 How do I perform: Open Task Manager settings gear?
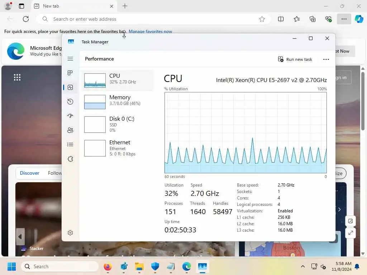click(70, 233)
